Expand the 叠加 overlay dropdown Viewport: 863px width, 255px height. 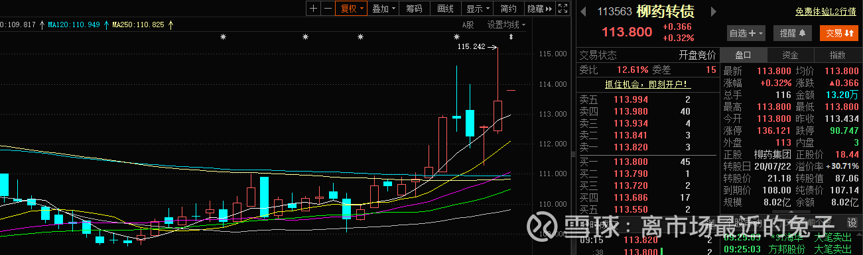(x=383, y=9)
